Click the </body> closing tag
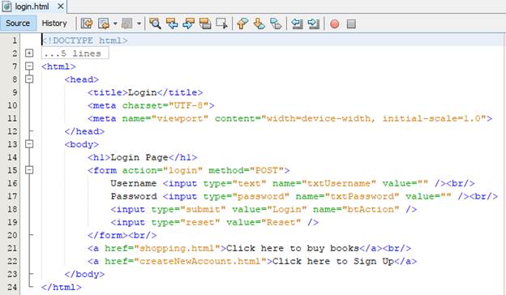This screenshot has width=506, height=295. [84, 274]
